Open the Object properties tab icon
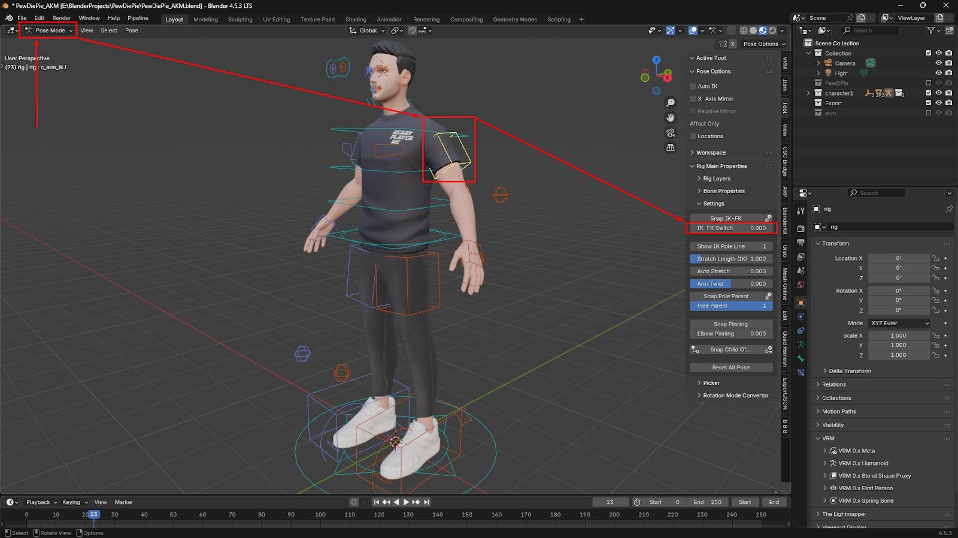 (801, 302)
